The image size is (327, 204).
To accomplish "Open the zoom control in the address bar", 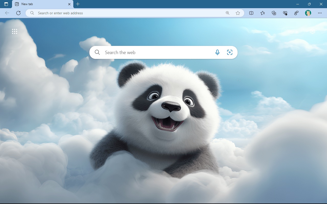I will click(x=227, y=13).
